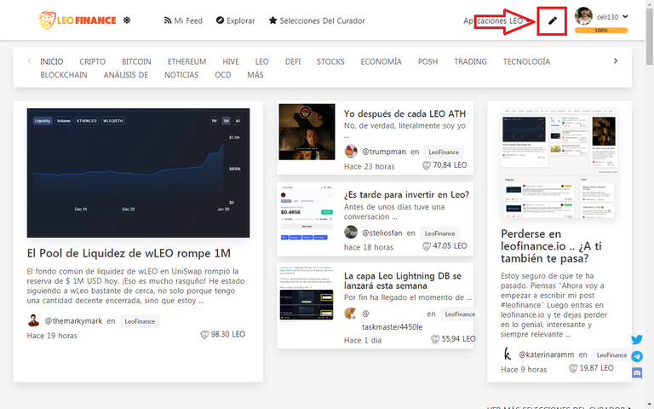The image size is (654, 409).
Task: Open the Telegram icon
Action: (637, 356)
